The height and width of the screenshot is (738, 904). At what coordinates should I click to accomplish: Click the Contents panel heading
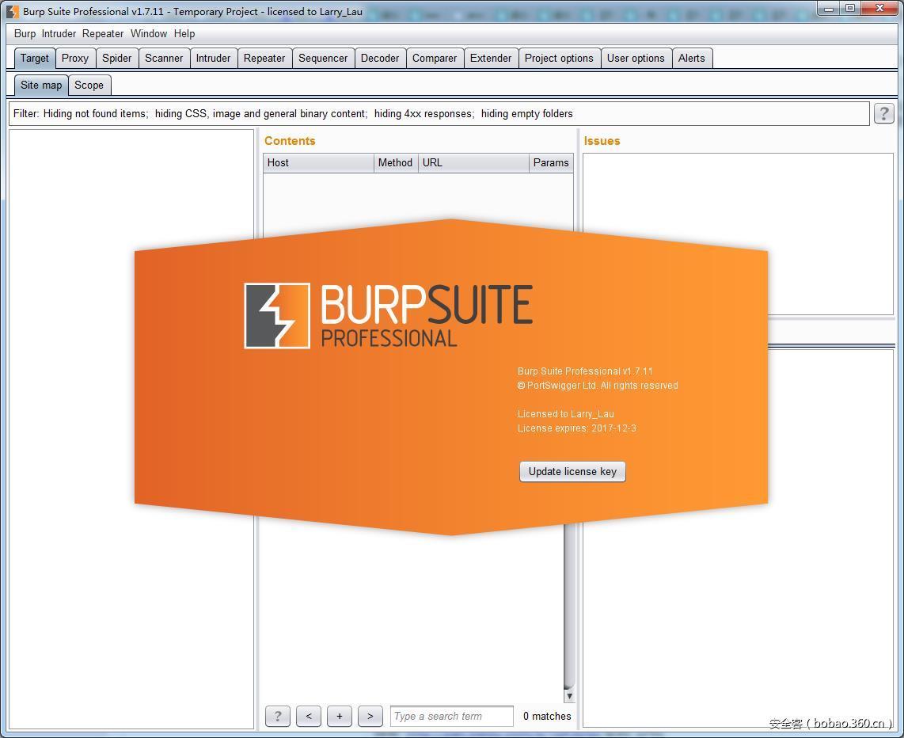290,141
